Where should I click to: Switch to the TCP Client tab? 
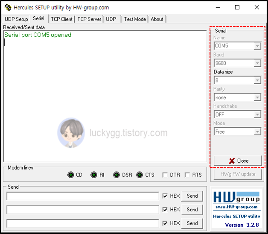click(x=62, y=19)
